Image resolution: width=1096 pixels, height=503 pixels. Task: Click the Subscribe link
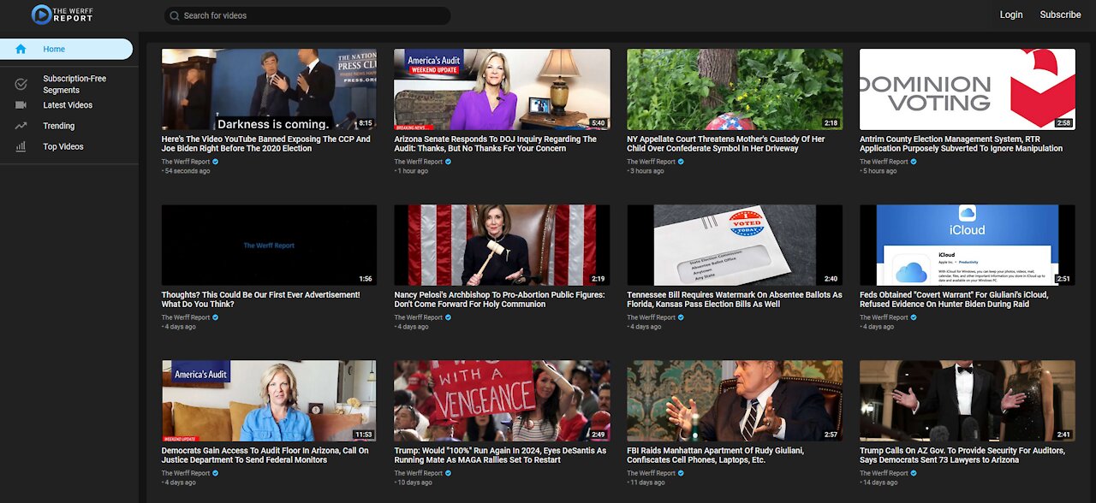coord(1060,15)
